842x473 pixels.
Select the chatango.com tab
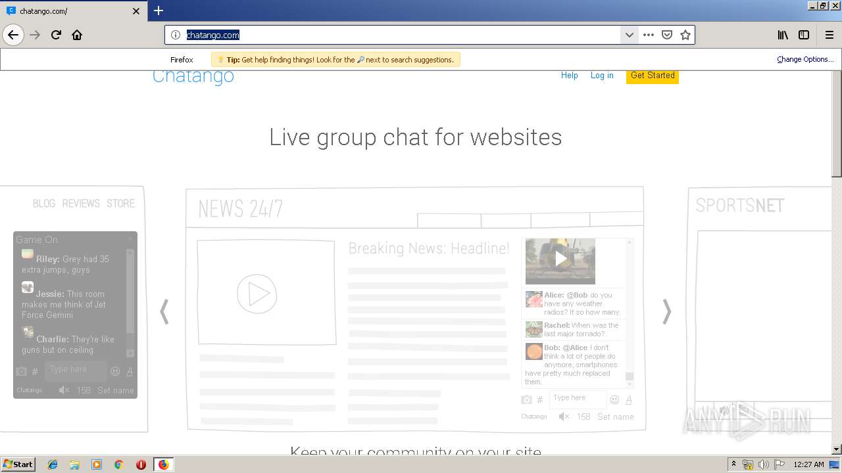[74, 11]
